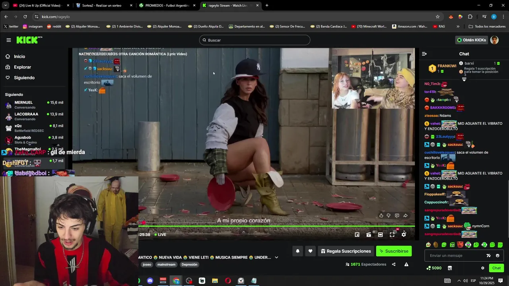Image resolution: width=509 pixels, height=286 pixels.
Task: Expand the stream title chevron
Action: [x=276, y=257]
